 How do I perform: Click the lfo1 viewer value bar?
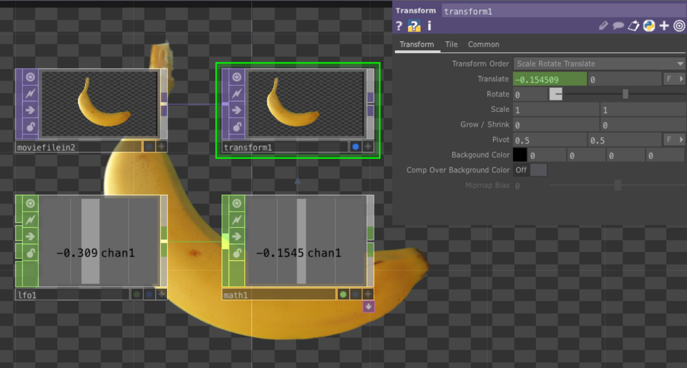coord(91,241)
